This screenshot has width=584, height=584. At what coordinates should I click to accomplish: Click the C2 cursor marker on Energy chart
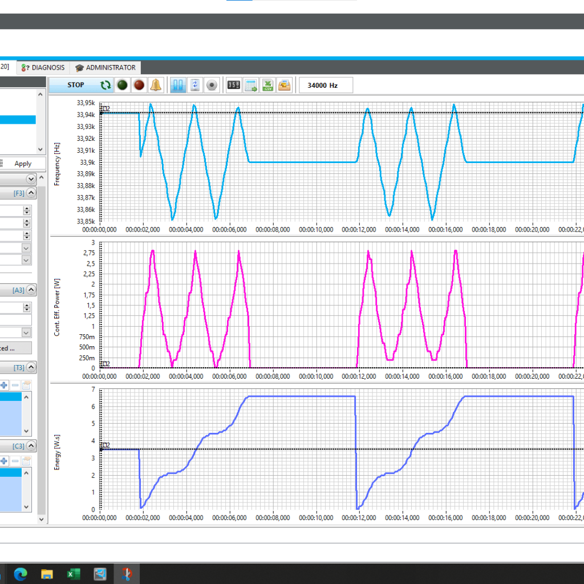point(106,445)
